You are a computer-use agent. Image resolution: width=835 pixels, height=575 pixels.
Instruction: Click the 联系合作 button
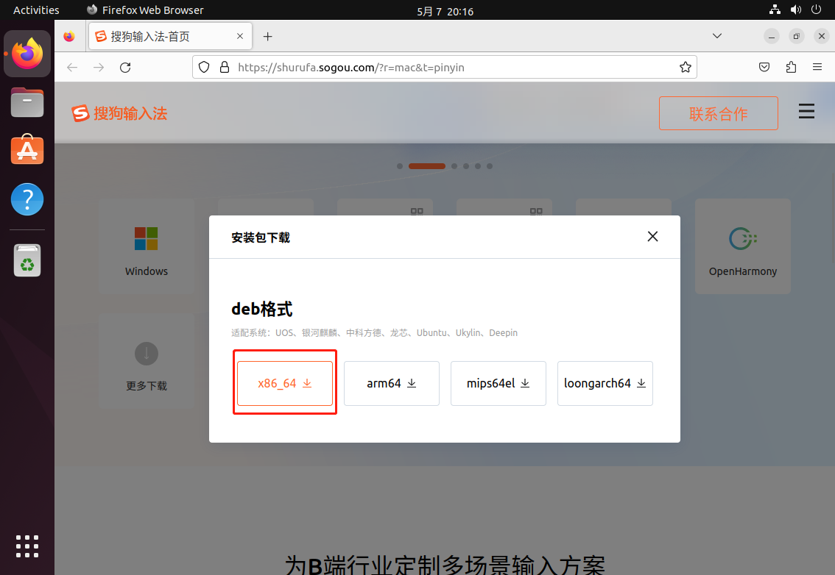pos(719,113)
